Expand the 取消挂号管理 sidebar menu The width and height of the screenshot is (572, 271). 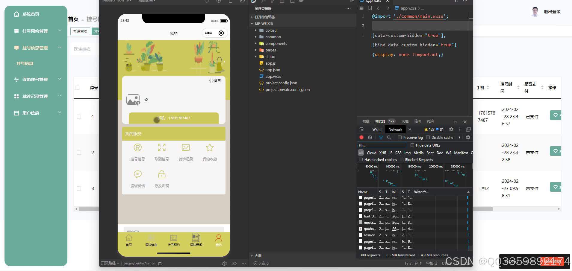coord(37,79)
